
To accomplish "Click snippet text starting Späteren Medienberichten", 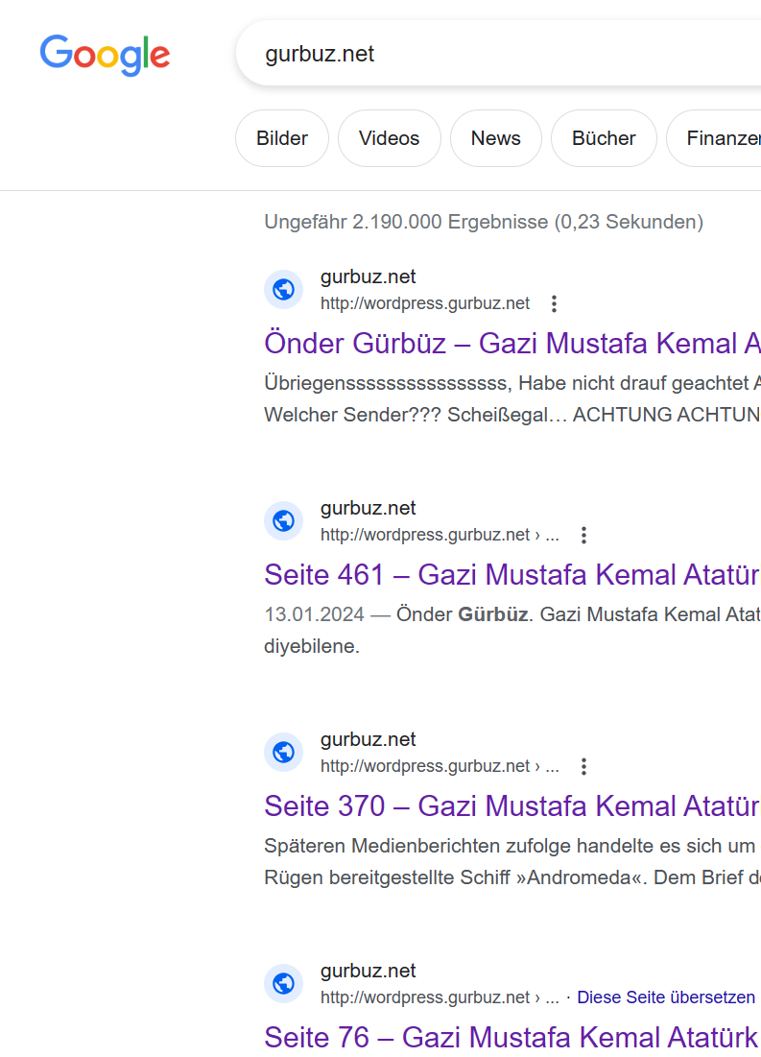I will click(512, 861).
